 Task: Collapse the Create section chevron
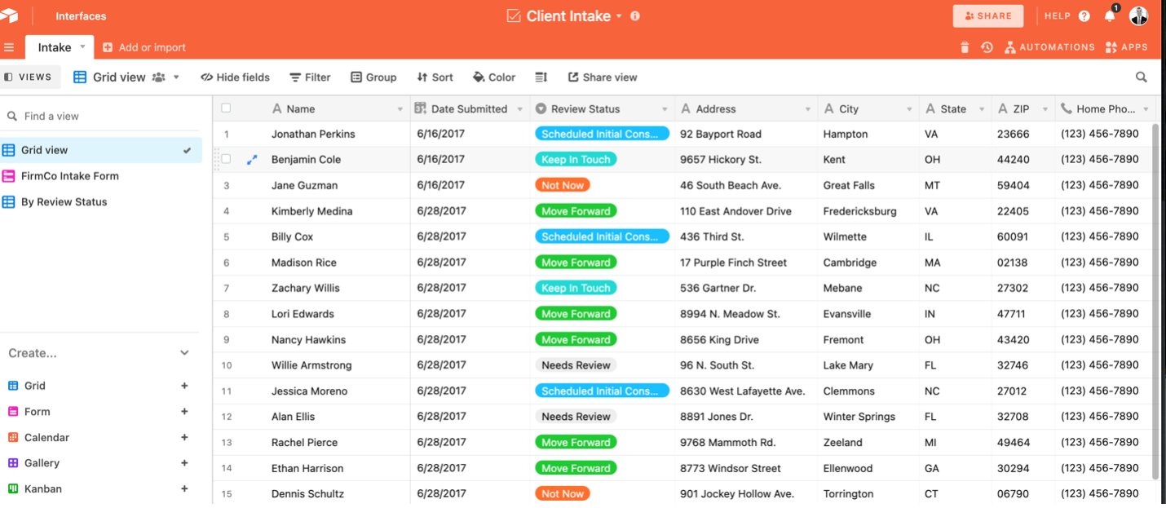[x=184, y=353]
